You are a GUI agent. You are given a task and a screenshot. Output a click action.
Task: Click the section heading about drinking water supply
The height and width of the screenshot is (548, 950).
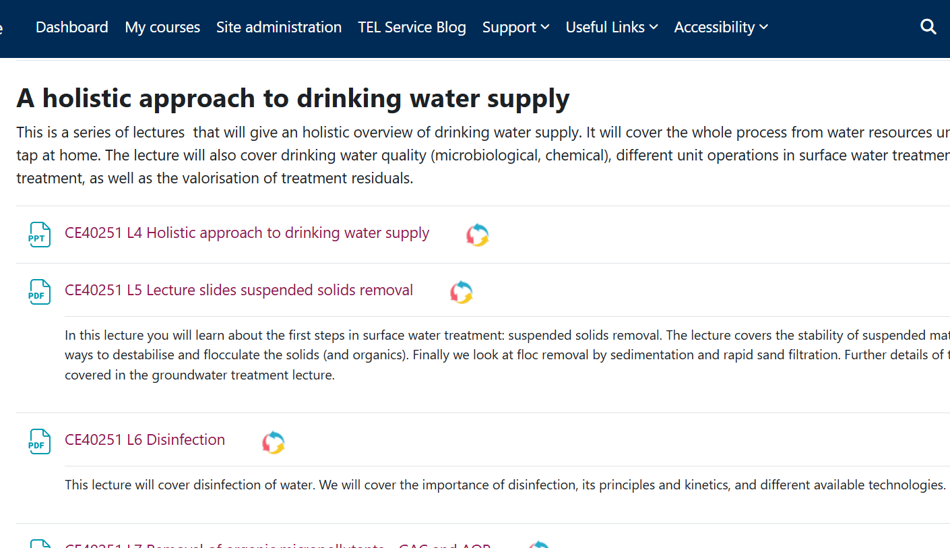(x=293, y=98)
